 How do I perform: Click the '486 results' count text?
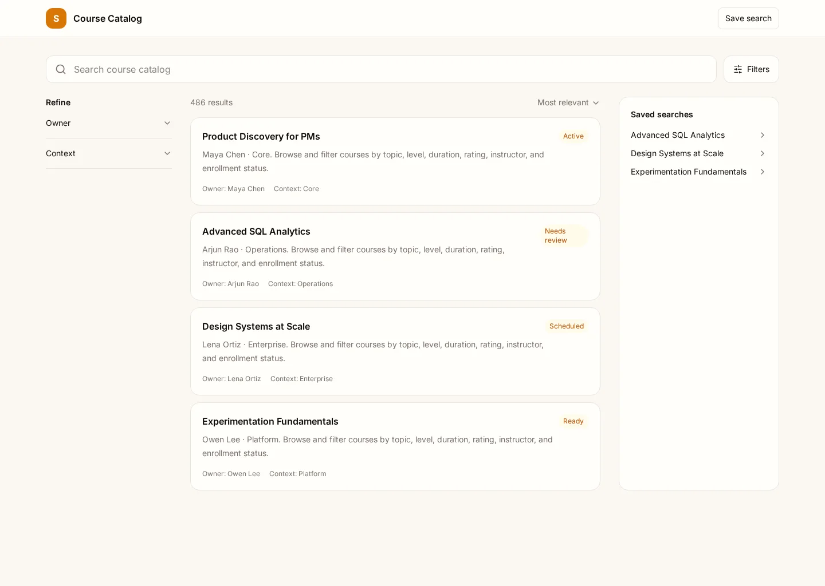[211, 102]
